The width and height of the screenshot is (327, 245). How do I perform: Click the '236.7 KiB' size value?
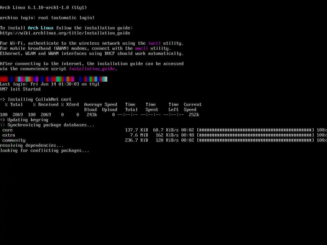(137, 140)
